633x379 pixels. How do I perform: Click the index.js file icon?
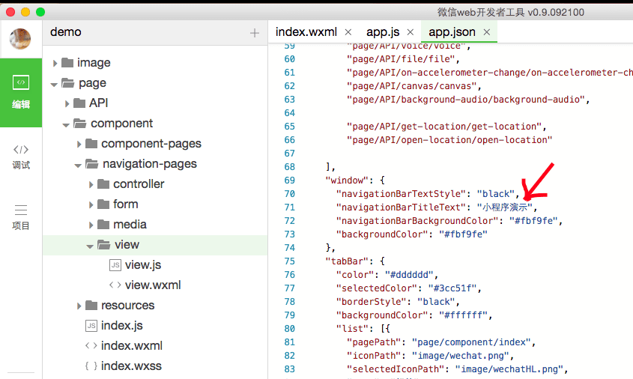pos(91,326)
